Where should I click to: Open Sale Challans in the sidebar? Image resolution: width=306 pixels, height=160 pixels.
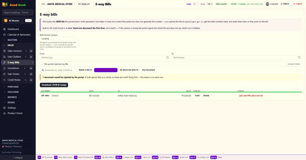pos(14,57)
